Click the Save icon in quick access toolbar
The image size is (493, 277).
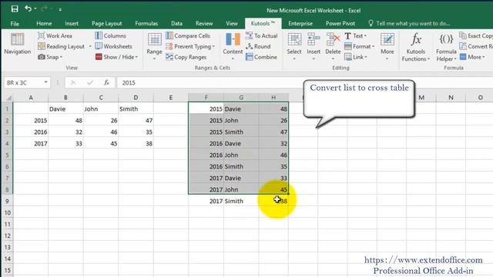(x=15, y=8)
